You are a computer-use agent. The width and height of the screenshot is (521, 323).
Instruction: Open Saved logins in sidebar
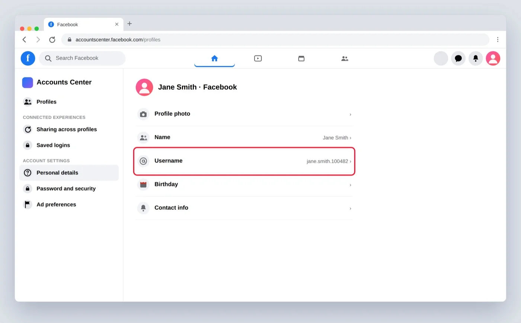click(x=69, y=145)
